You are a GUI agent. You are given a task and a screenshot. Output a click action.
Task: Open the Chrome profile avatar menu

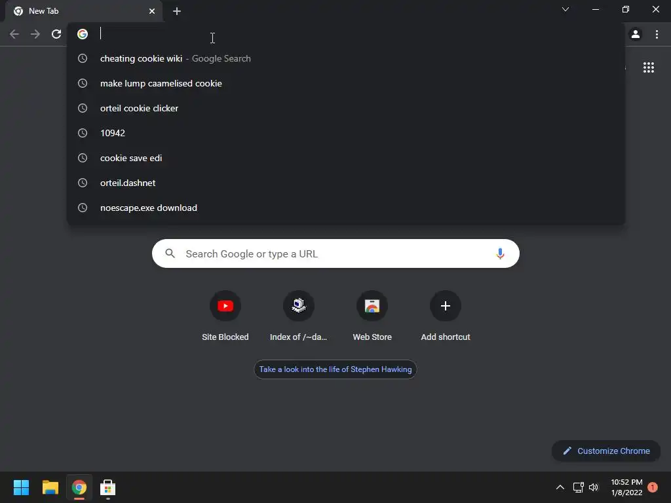click(x=636, y=34)
